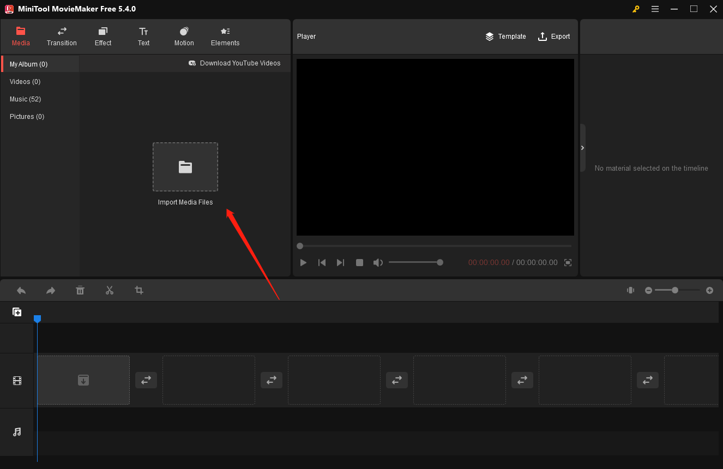Open the Elements tab
The width and height of the screenshot is (723, 469).
click(x=225, y=37)
